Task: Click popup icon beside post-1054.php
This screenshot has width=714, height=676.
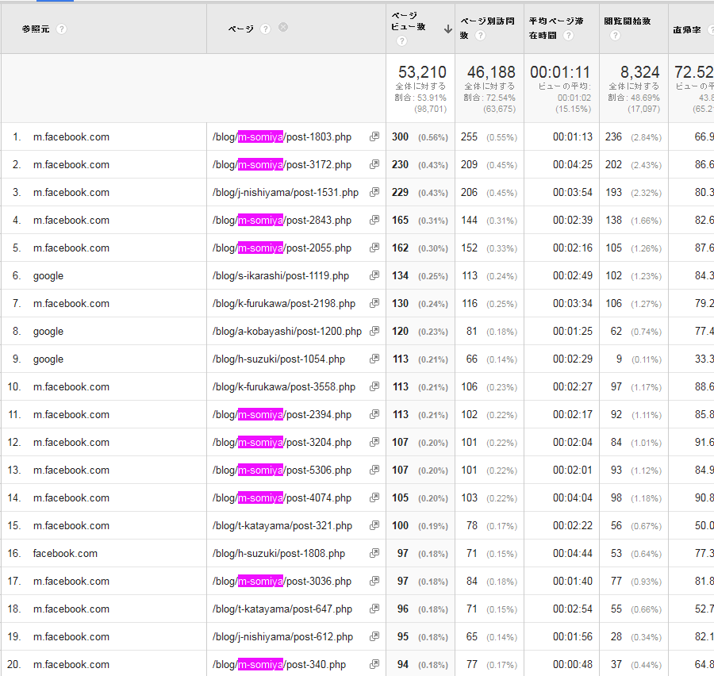Action: tap(374, 359)
